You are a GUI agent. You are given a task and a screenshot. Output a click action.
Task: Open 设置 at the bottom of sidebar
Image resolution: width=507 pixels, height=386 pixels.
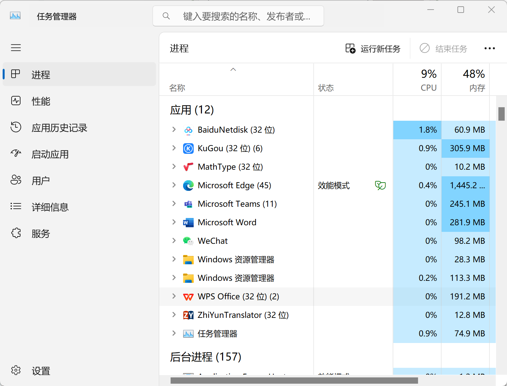click(79, 370)
